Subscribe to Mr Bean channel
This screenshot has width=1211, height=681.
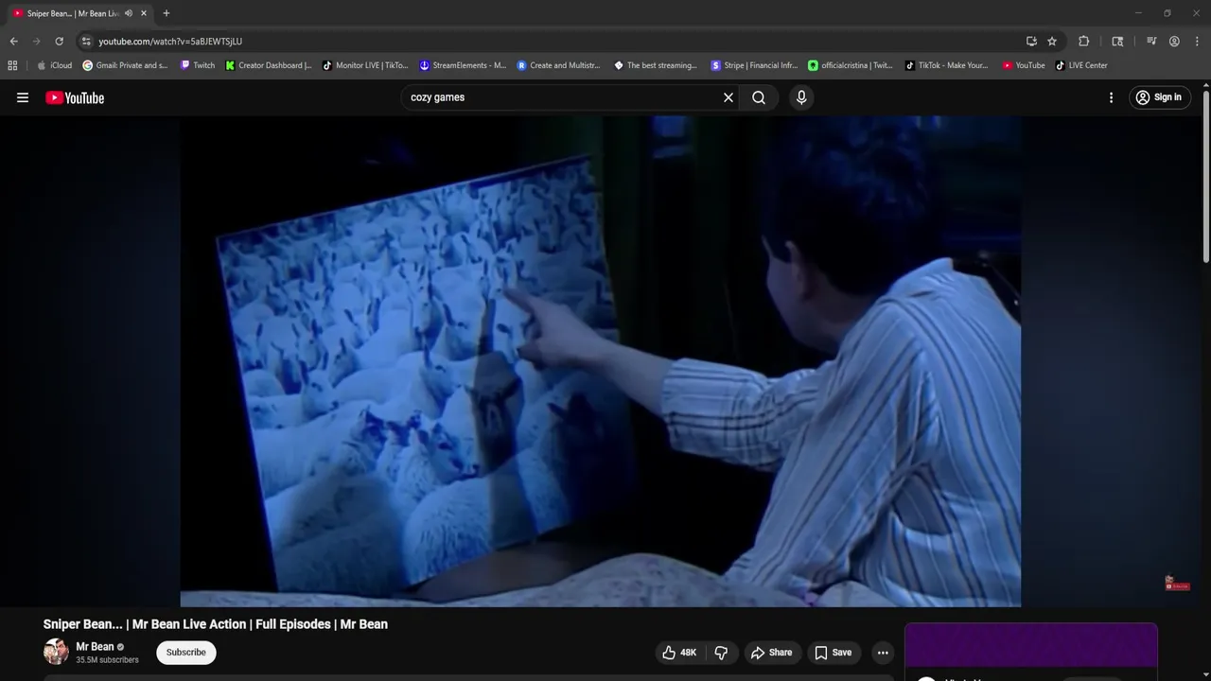point(186,653)
